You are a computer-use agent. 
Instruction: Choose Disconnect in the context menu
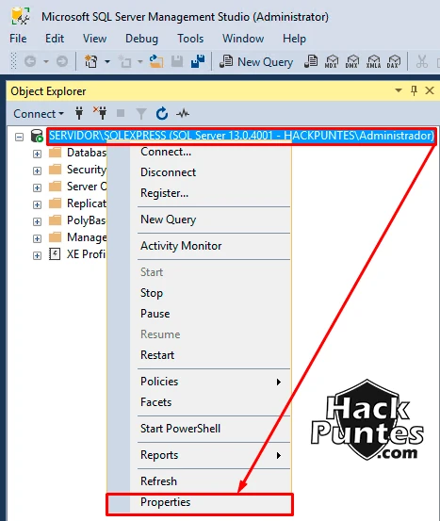[x=199, y=172]
